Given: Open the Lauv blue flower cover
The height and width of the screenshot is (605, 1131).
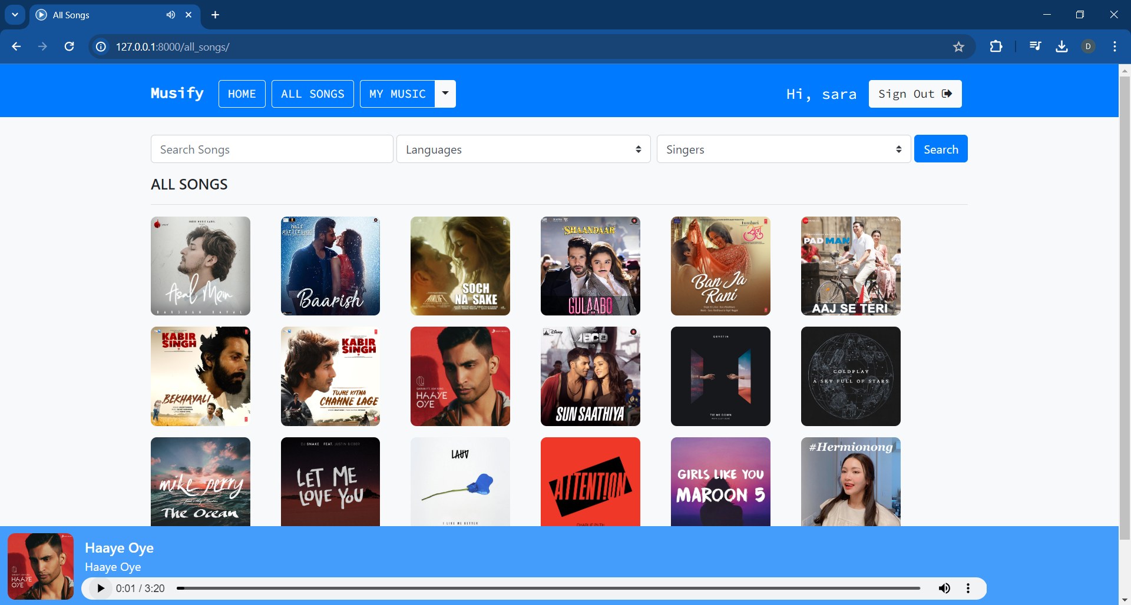Looking at the screenshot, I should (x=460, y=481).
